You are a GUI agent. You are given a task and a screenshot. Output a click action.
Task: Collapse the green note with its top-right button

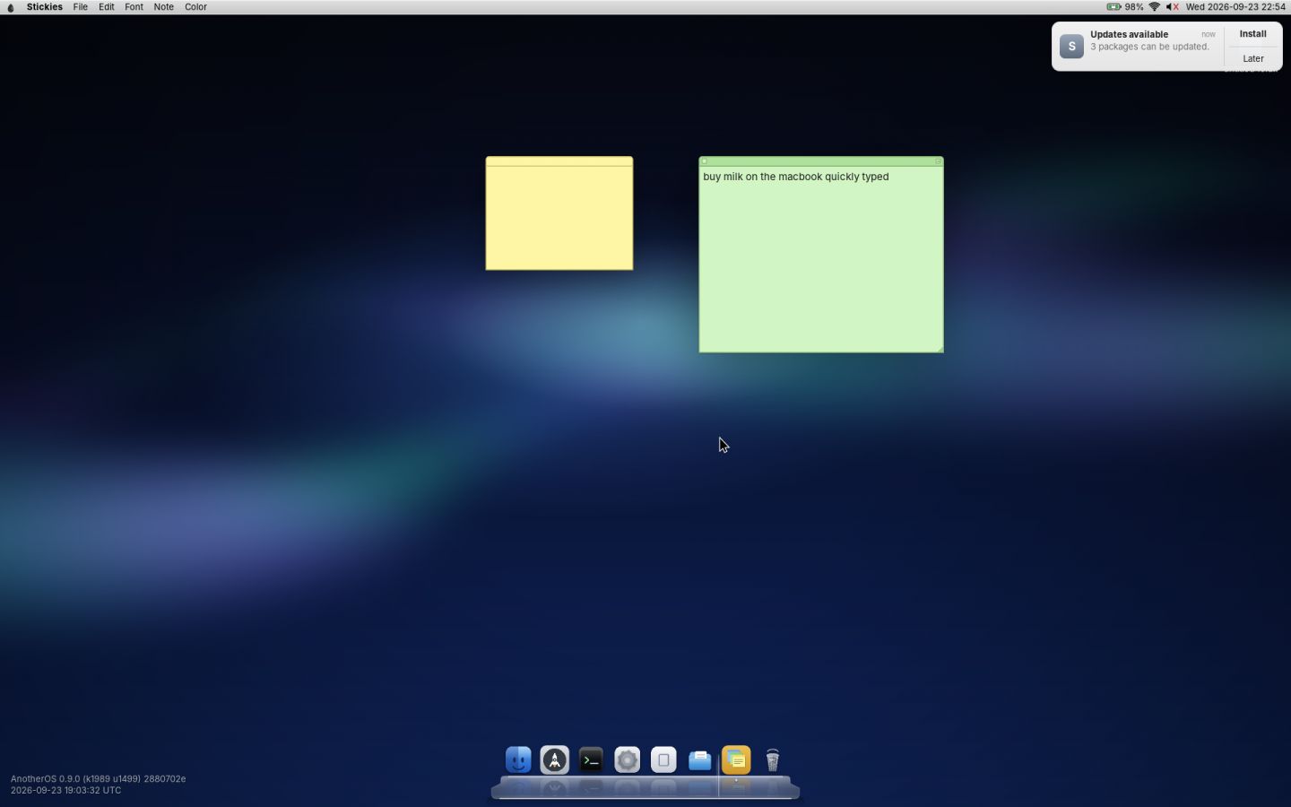pos(938,161)
